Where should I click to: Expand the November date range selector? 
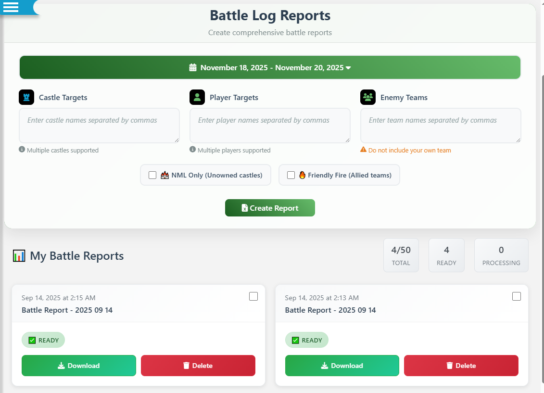(270, 67)
